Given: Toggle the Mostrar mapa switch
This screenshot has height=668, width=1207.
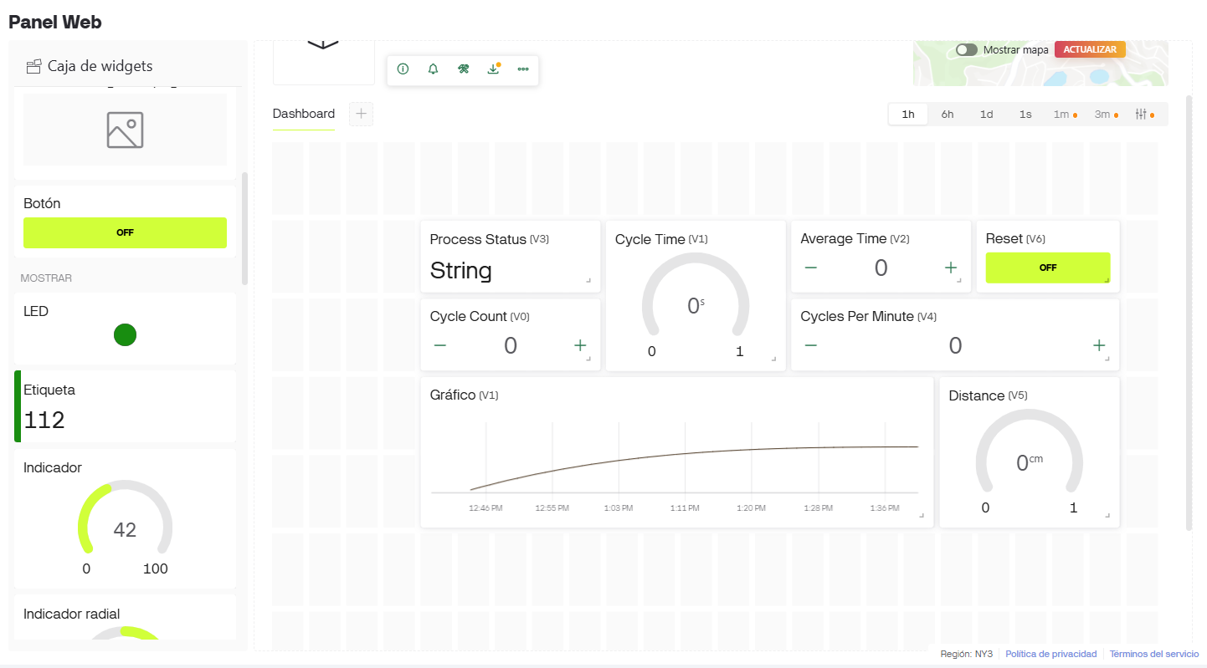Looking at the screenshot, I should pos(967,50).
